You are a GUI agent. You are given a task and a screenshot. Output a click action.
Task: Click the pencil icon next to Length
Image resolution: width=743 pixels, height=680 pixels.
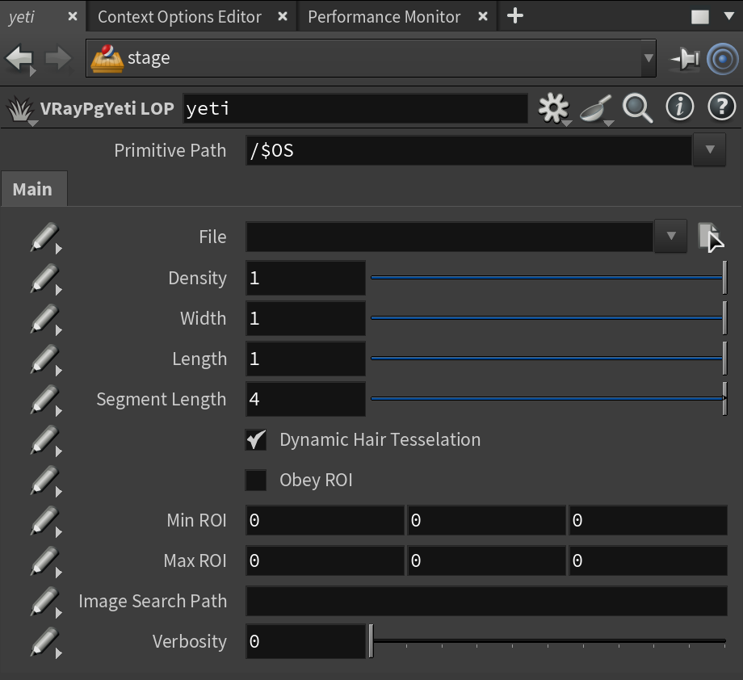[x=45, y=359]
